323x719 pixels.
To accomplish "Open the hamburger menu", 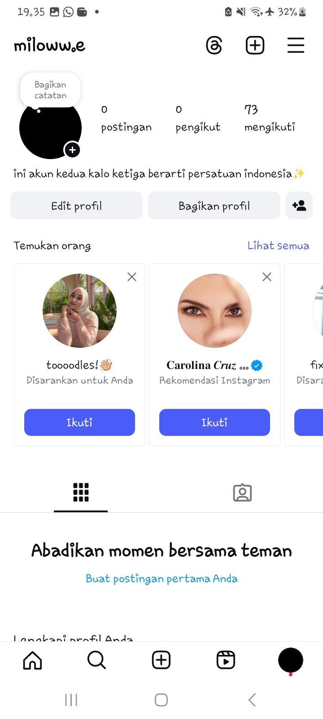I will [296, 45].
